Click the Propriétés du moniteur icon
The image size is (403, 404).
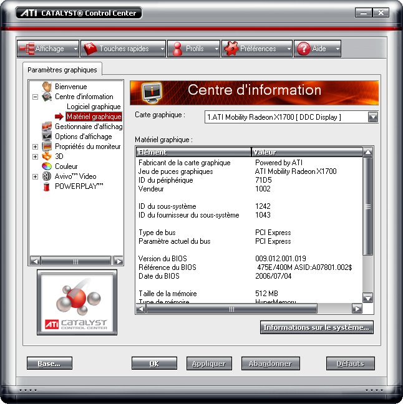pyautogui.click(x=46, y=147)
